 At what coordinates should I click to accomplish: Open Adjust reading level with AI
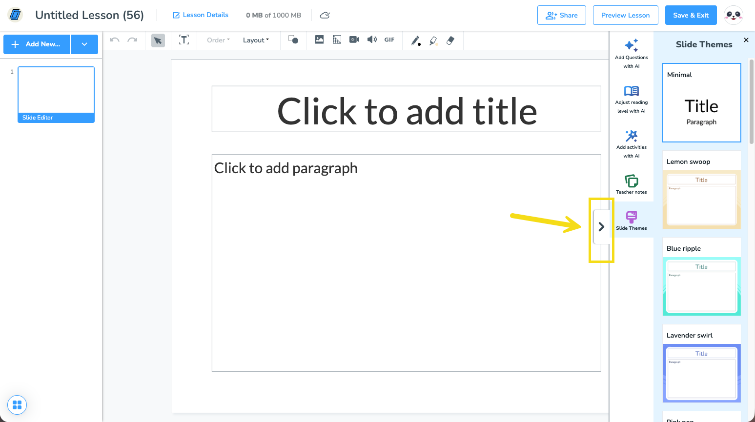[632, 99]
